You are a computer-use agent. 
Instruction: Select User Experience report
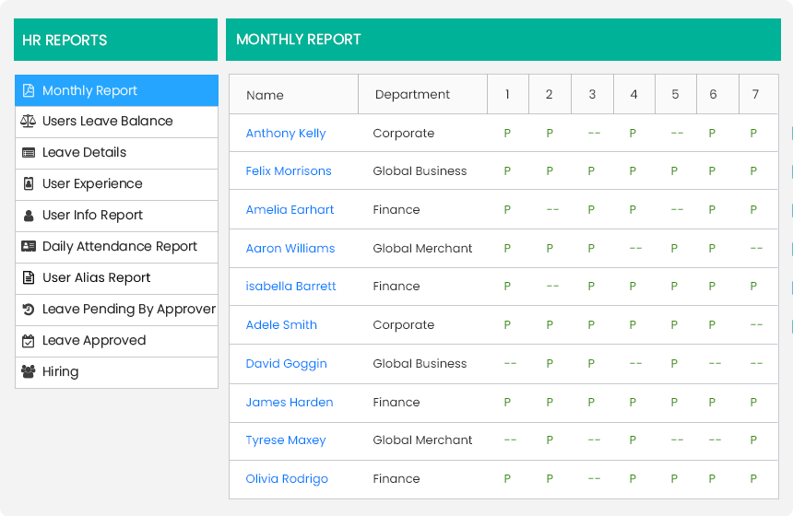click(x=116, y=184)
